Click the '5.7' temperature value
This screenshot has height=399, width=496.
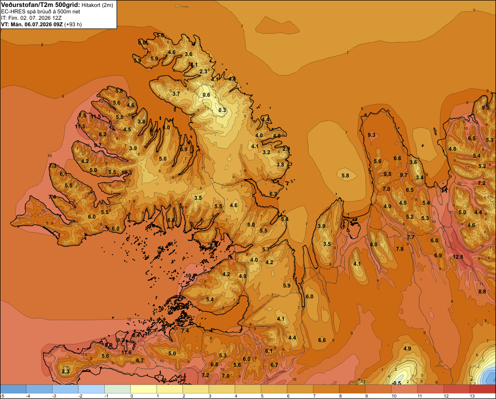coord(266,249)
